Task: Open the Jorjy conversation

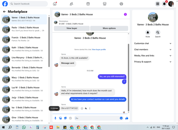Action: tap(24, 99)
